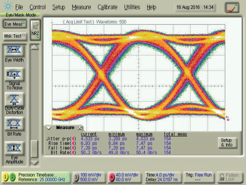Click the touchscreen hand icon at top right
The height and width of the screenshot is (185, 246).
tap(232, 7)
